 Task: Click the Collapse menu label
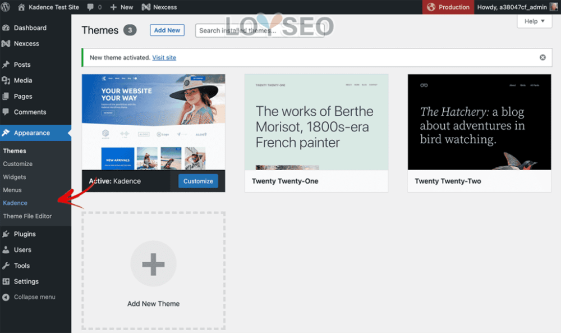point(35,297)
